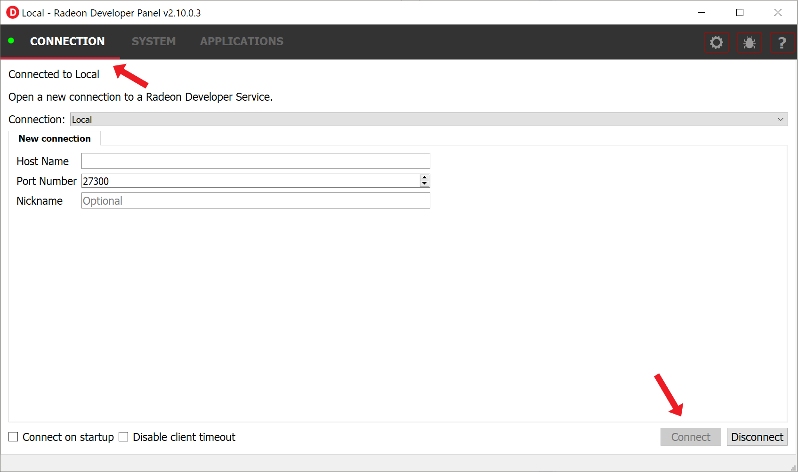Switch to the SYSTEM tab
Screen dimensions: 798x472
click(x=153, y=41)
